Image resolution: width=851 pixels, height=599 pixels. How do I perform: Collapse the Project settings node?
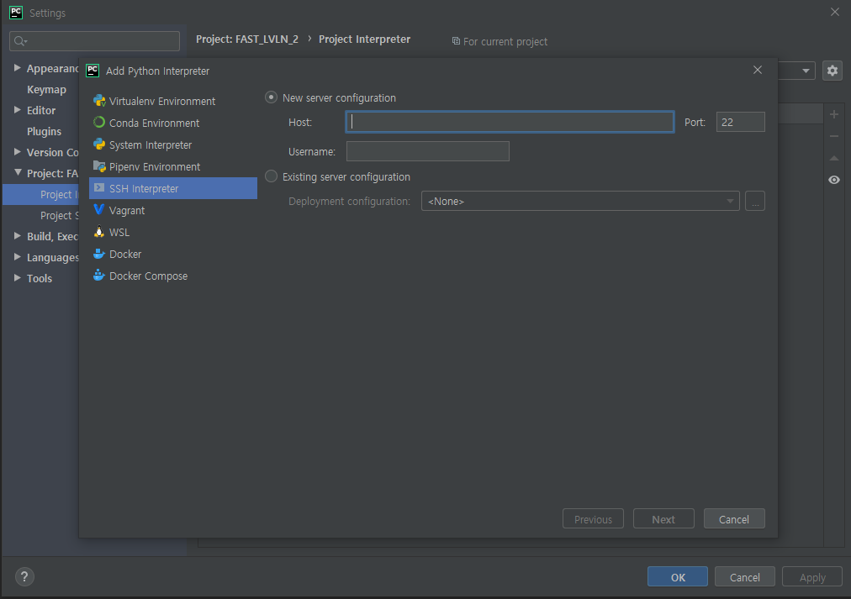(18, 172)
